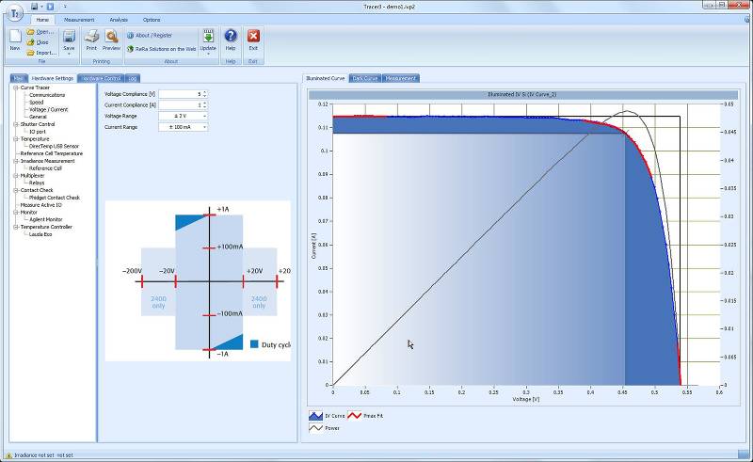This screenshot has height=462, width=753.
Task: Select Voltage / Current in the tree
Action: coord(49,109)
